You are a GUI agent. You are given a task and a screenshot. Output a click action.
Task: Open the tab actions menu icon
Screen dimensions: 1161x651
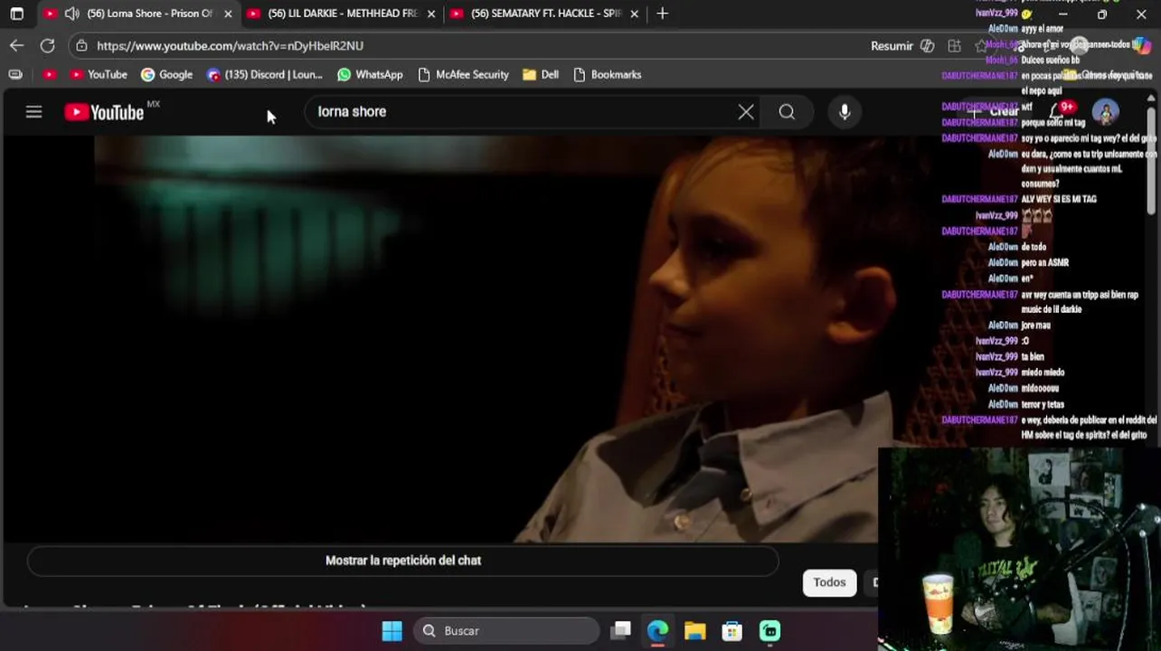(16, 14)
